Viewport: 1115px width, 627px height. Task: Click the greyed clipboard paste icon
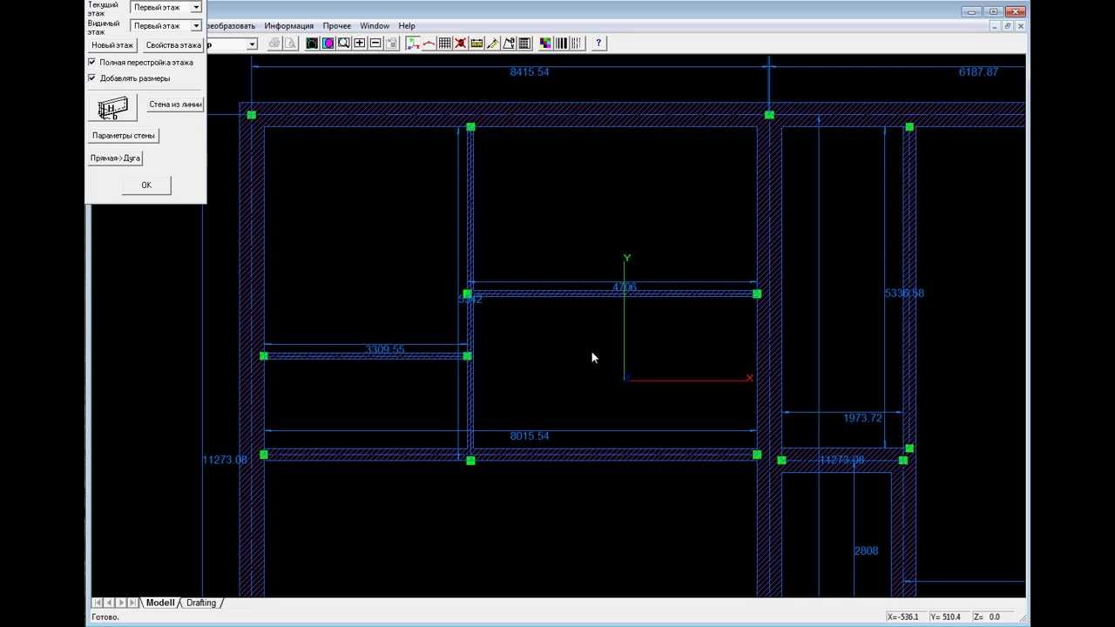[392, 44]
